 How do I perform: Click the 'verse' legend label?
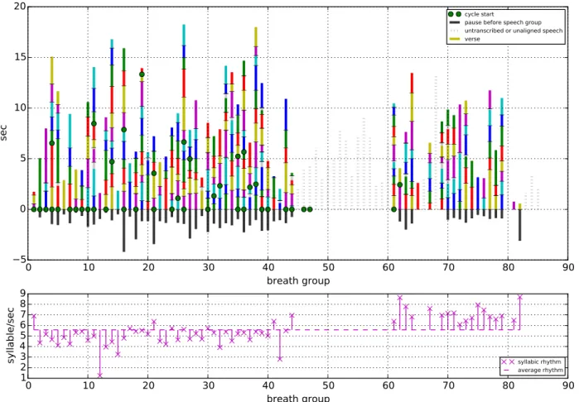tap(472, 39)
